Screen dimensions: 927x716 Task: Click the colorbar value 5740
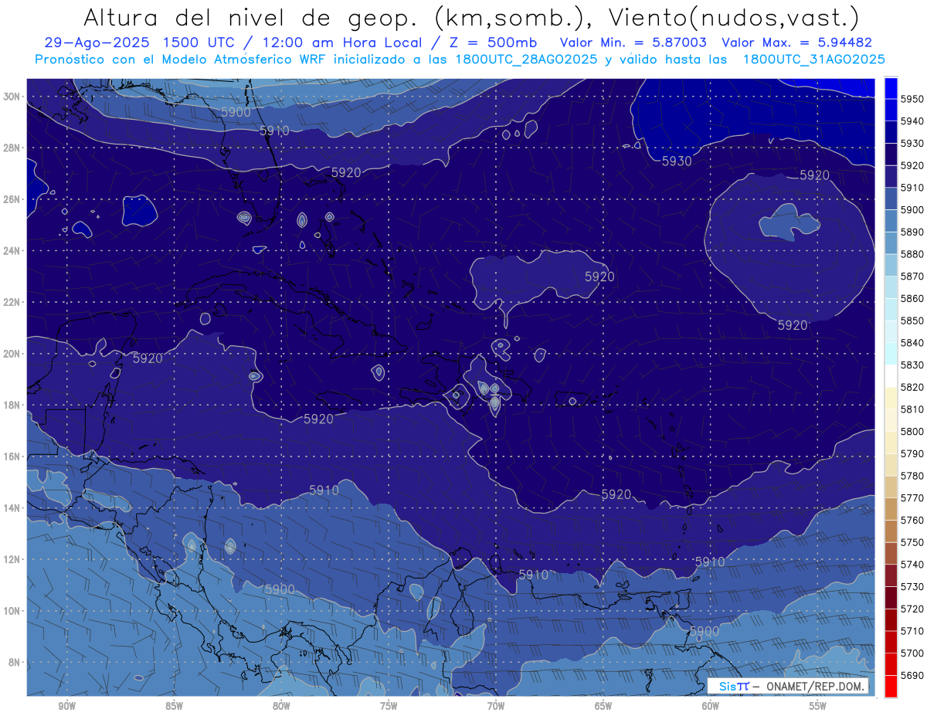pos(912,565)
